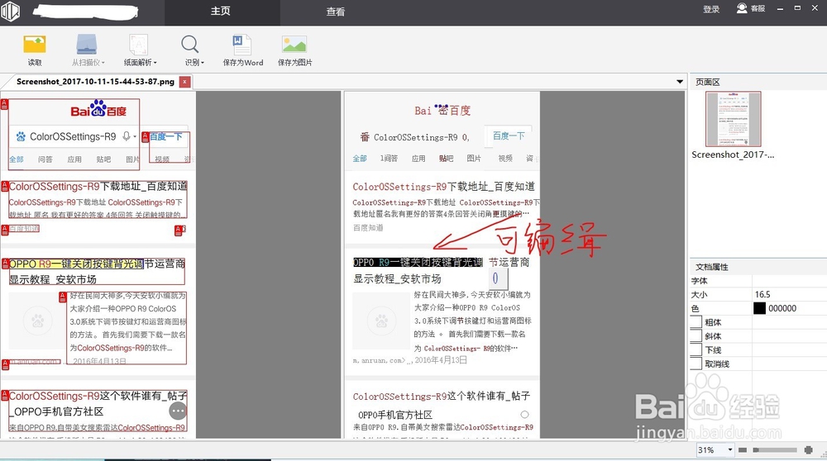
Task: Click the application logo icon
Action: coord(10,11)
